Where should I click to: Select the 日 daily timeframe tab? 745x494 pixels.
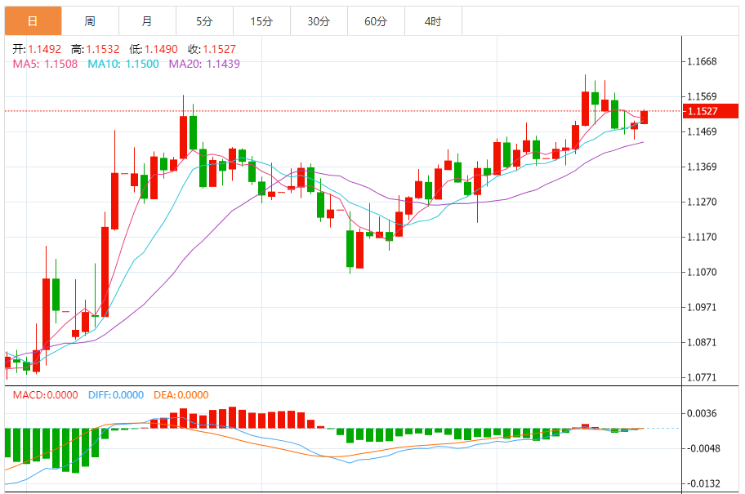click(x=33, y=21)
